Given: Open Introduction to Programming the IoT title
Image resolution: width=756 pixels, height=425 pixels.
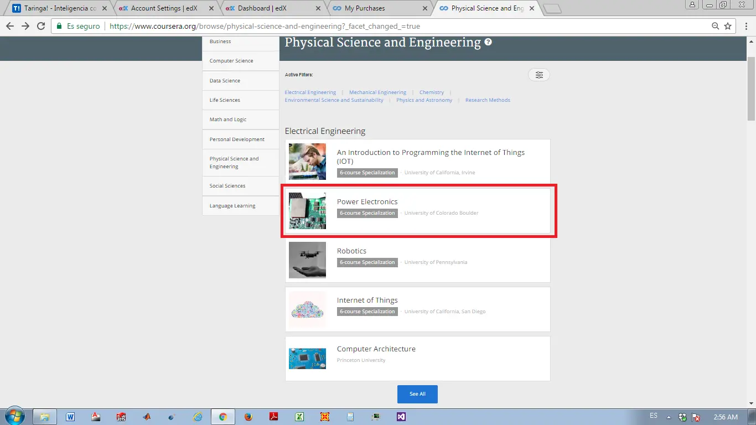Looking at the screenshot, I should point(431,157).
